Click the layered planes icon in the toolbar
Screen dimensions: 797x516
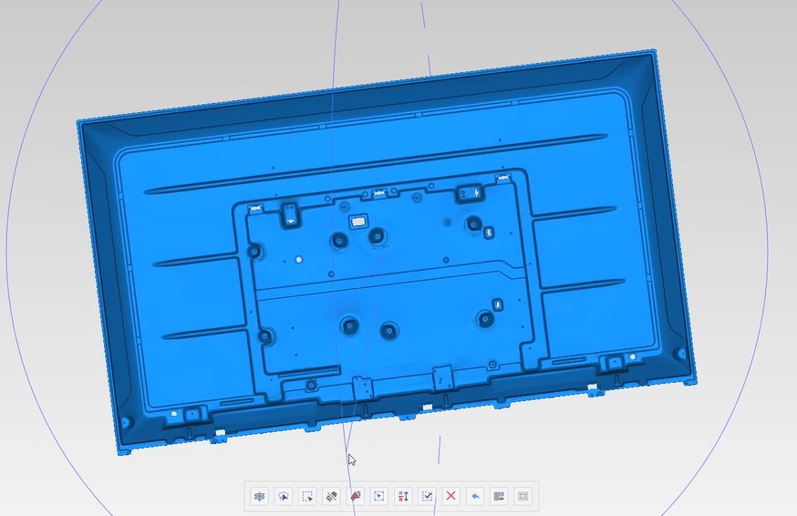click(259, 496)
